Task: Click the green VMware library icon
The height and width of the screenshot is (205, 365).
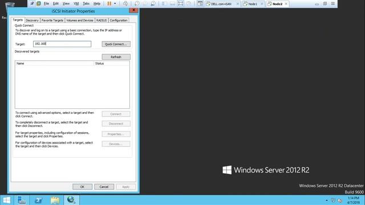Action: (39, 3)
